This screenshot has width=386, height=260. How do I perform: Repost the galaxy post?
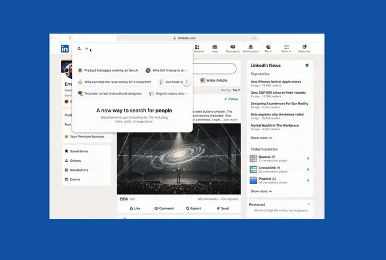pos(193,209)
